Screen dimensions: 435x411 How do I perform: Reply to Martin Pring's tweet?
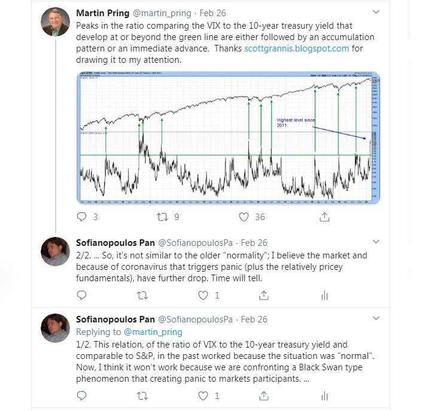tap(81, 217)
